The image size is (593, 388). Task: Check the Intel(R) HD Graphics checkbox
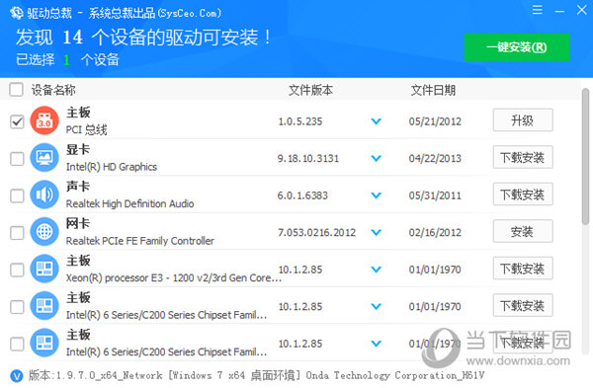[x=17, y=159]
